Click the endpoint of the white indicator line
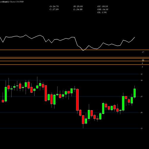Screen dimensions: 149x149 tap(135, 37)
